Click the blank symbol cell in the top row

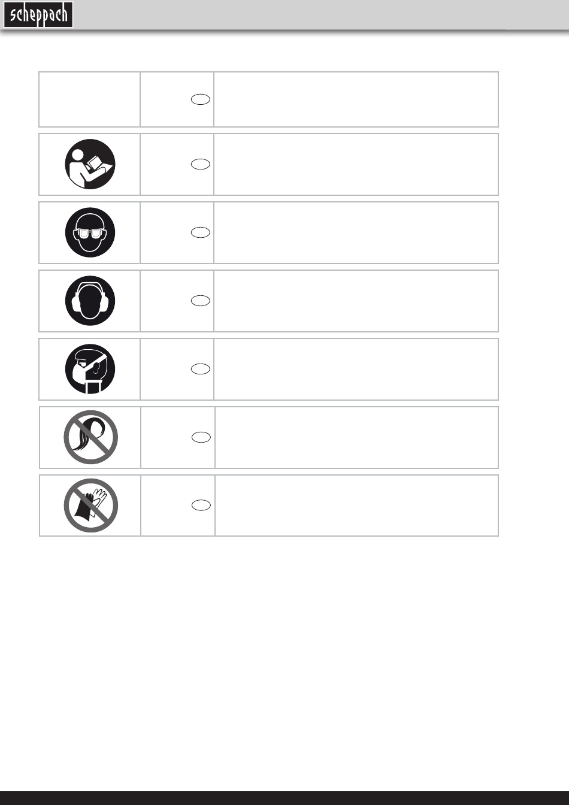tap(90, 99)
